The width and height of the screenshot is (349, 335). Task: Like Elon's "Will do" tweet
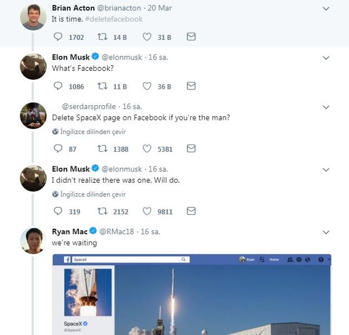(147, 211)
